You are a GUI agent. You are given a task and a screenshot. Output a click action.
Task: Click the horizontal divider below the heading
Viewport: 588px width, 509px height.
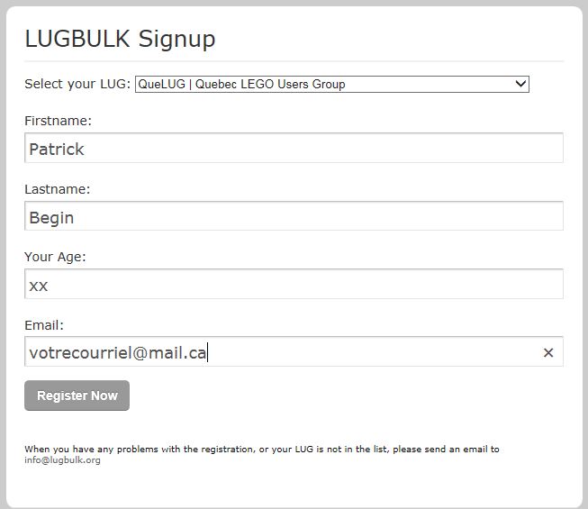tap(294, 61)
